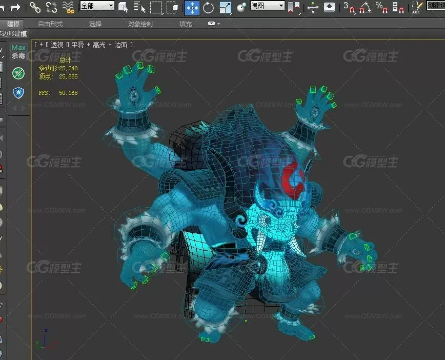This screenshot has height=360, width=445.
Task: Click the XYZ axis tripod in viewport
Action: tap(46, 339)
